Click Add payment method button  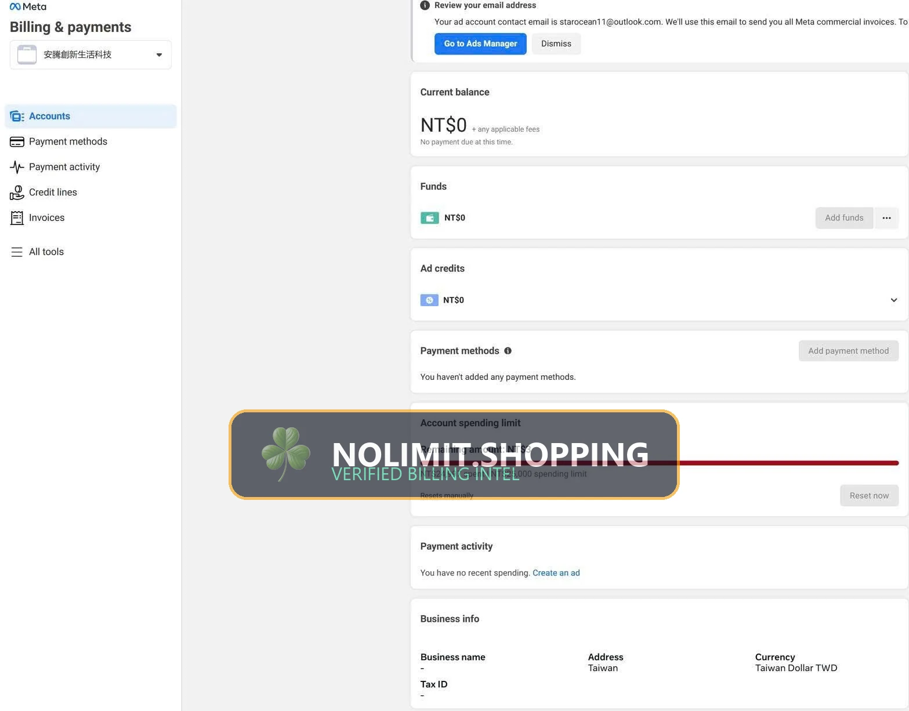[849, 351]
